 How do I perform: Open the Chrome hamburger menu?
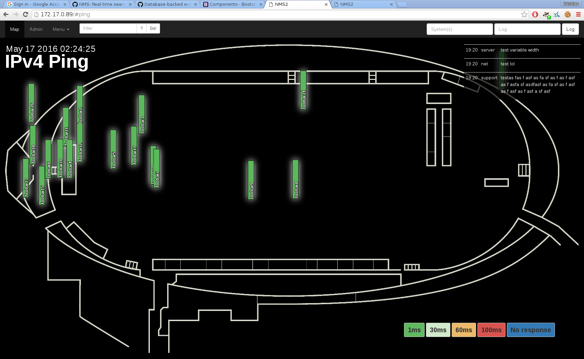(578, 14)
